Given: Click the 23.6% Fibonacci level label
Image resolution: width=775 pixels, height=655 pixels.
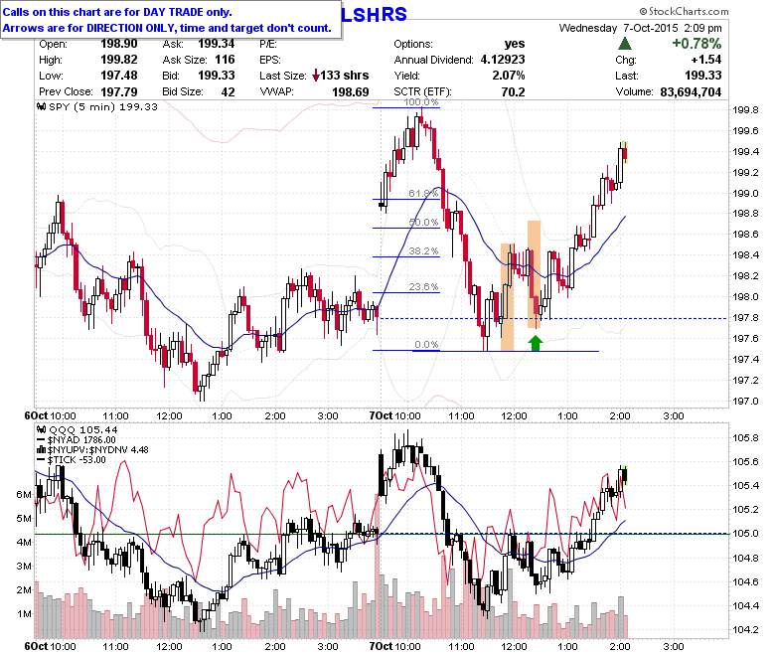Looking at the screenshot, I should (x=423, y=286).
